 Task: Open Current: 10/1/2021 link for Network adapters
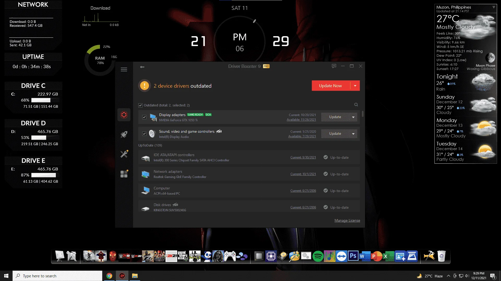click(x=303, y=174)
